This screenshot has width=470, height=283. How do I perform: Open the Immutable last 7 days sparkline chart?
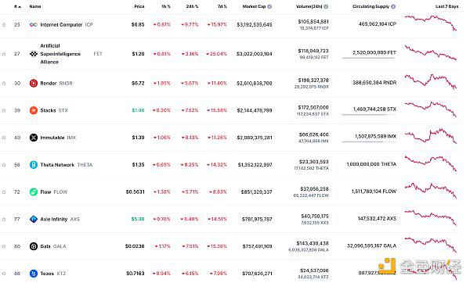pyautogui.click(x=431, y=136)
